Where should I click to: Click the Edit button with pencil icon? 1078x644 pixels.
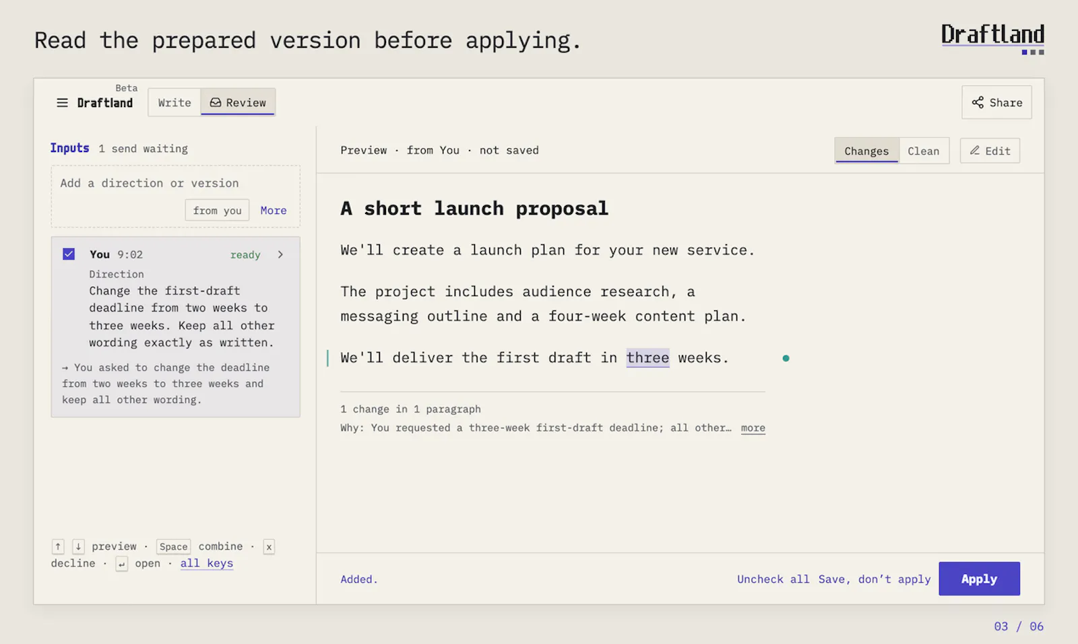point(990,151)
